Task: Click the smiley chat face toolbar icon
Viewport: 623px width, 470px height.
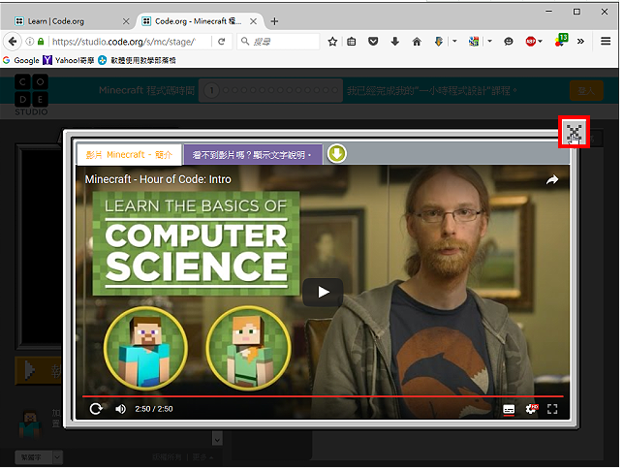Action: [x=508, y=42]
